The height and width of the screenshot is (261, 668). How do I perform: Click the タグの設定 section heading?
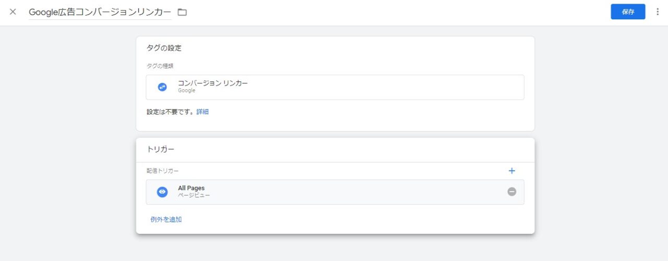[164, 48]
